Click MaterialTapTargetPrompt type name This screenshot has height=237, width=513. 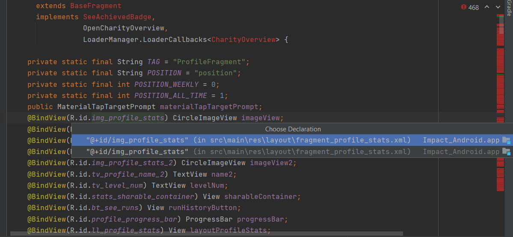point(107,107)
